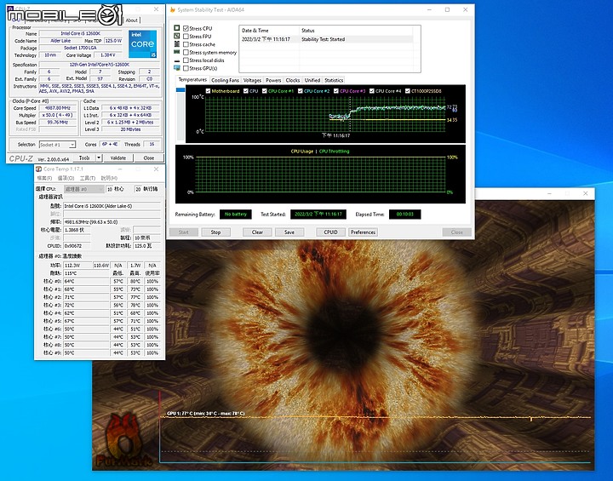Open the Core Temp Tools (T) menu
613x481 pixels.
88,178
